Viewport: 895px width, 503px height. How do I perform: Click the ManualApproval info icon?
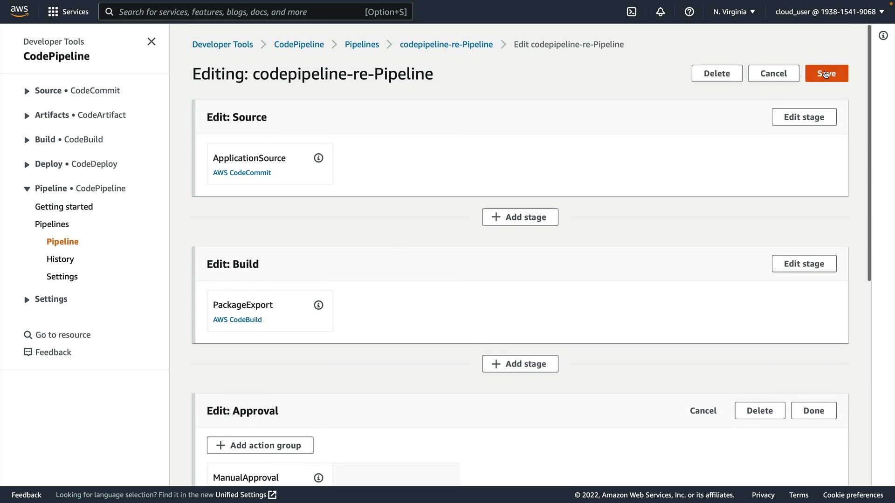pos(318,478)
